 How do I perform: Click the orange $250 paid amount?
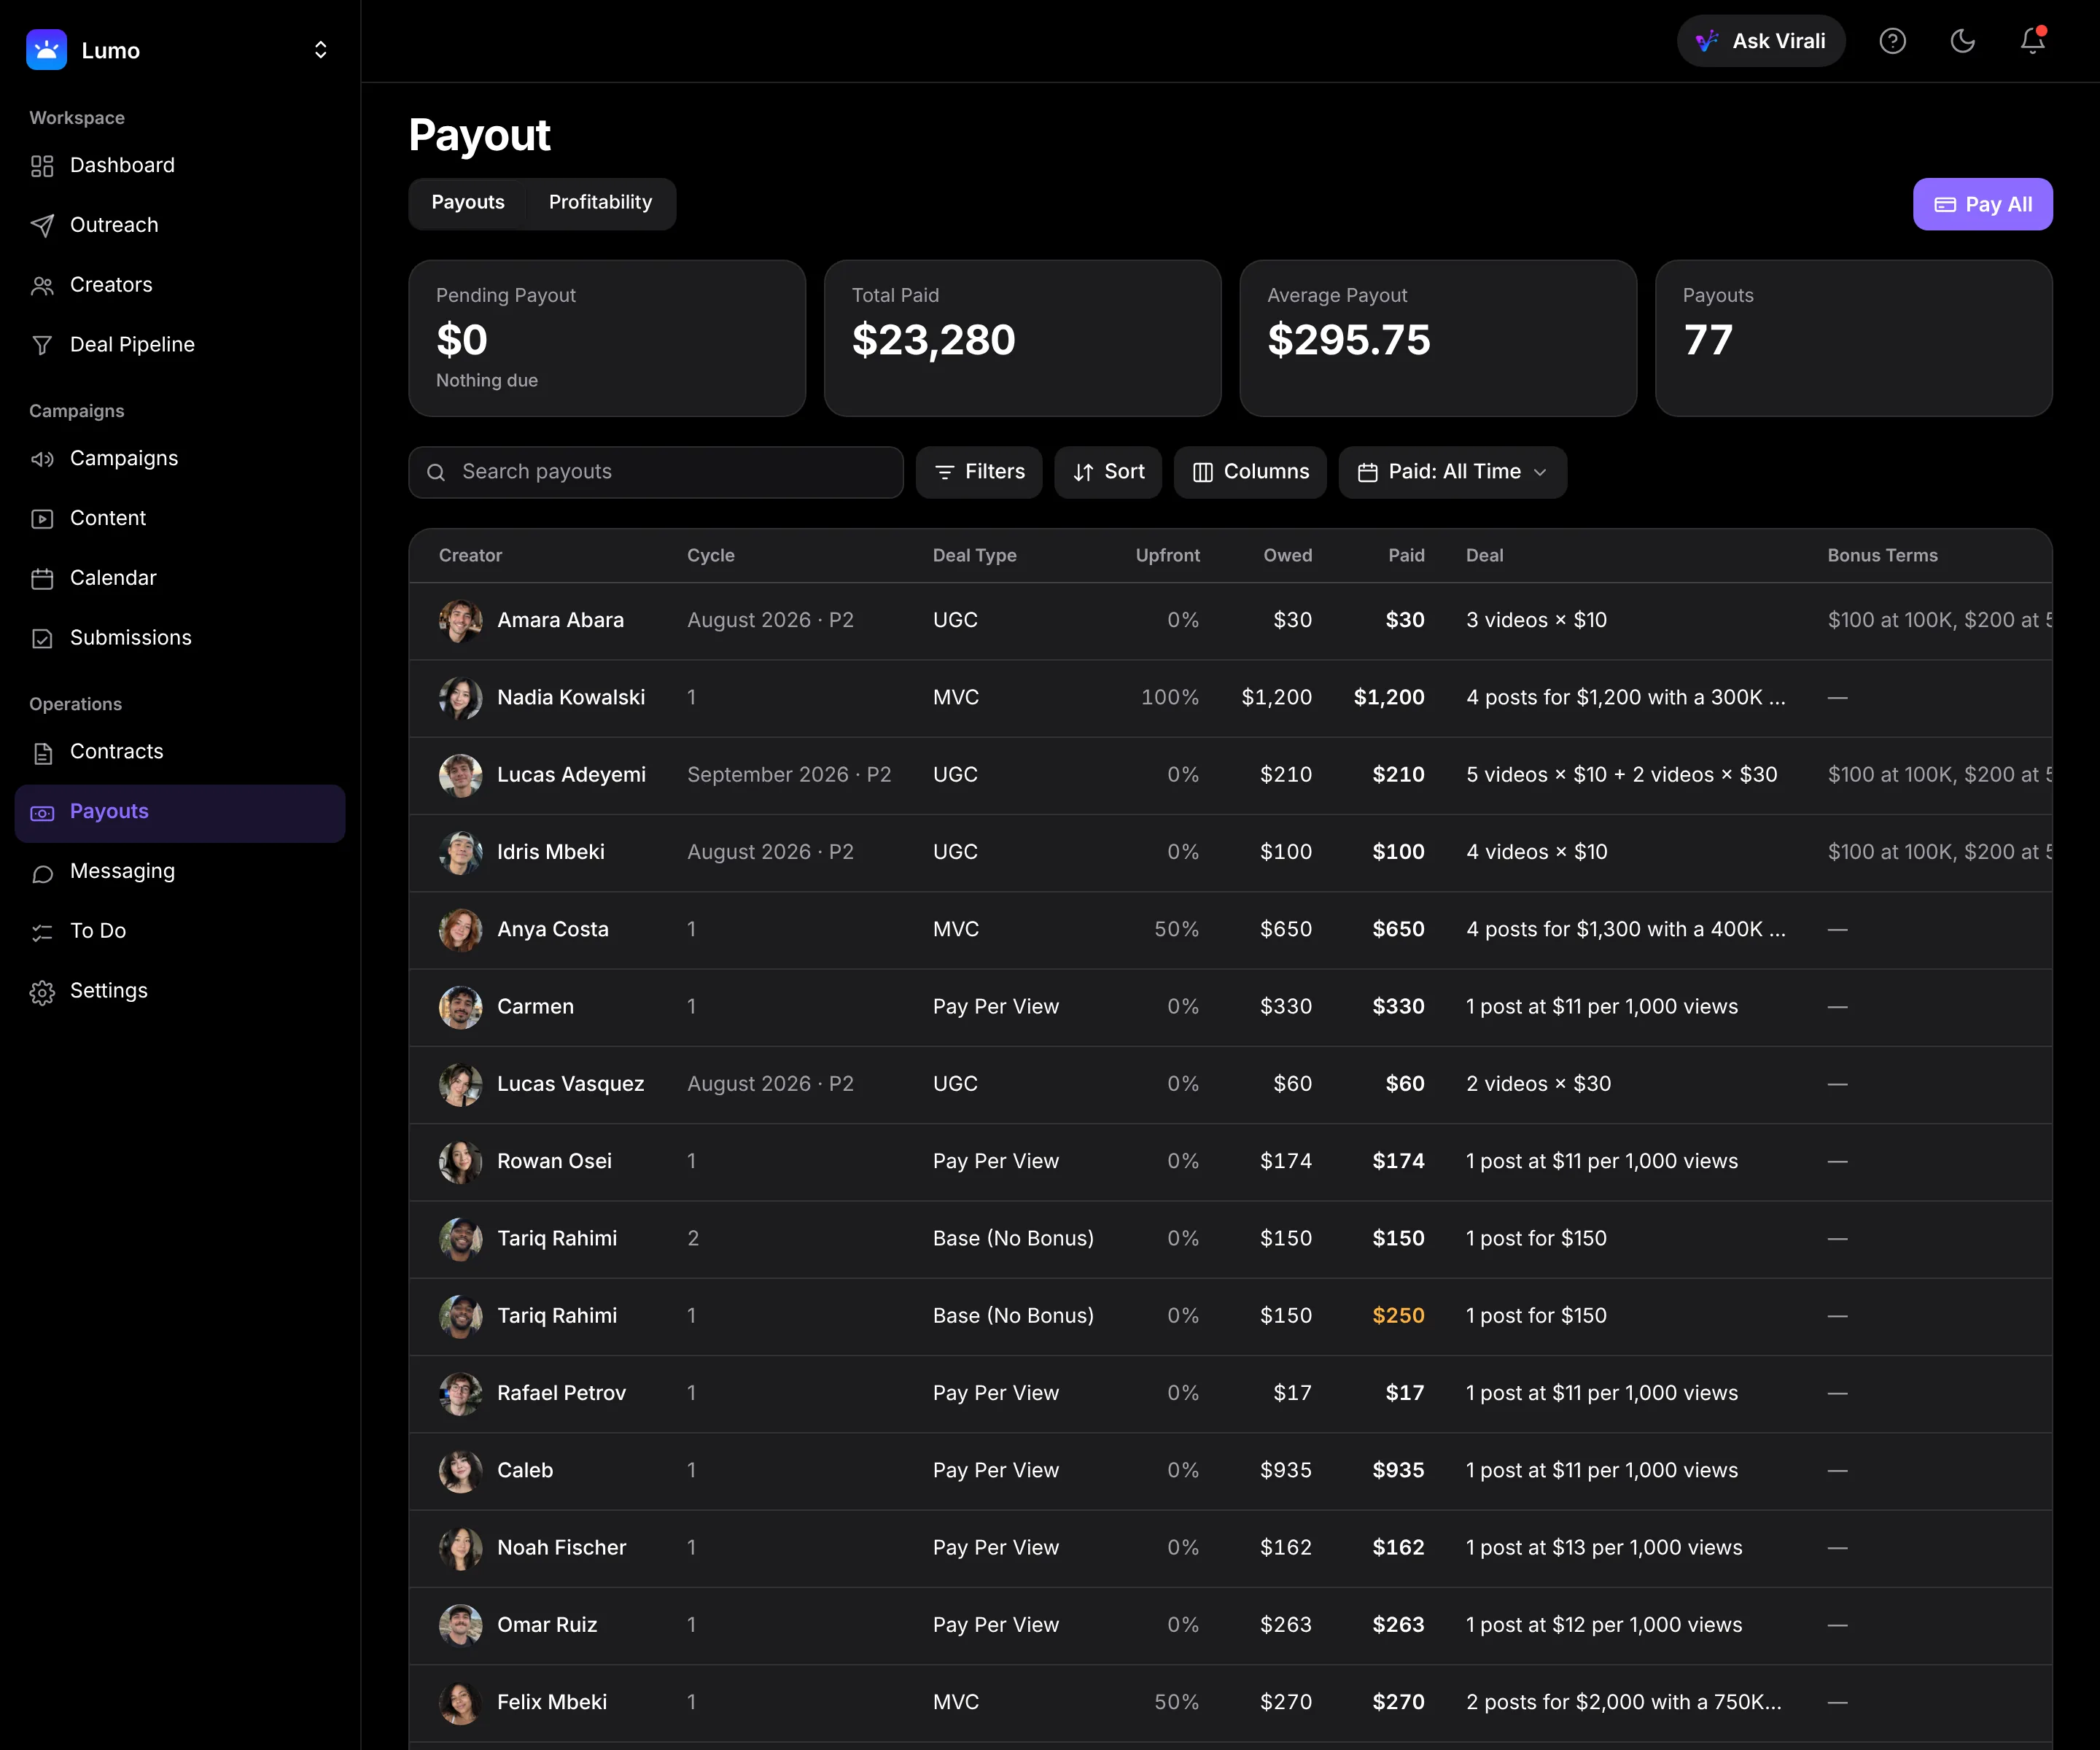point(1398,1316)
